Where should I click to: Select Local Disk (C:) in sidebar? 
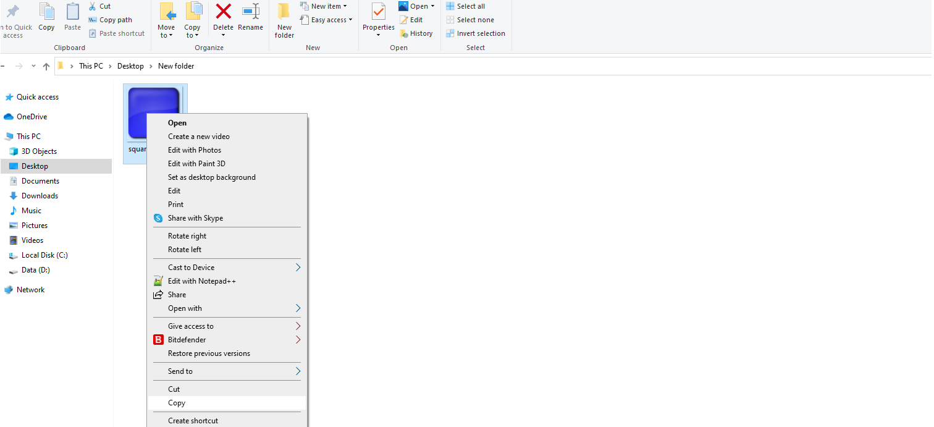(x=44, y=255)
